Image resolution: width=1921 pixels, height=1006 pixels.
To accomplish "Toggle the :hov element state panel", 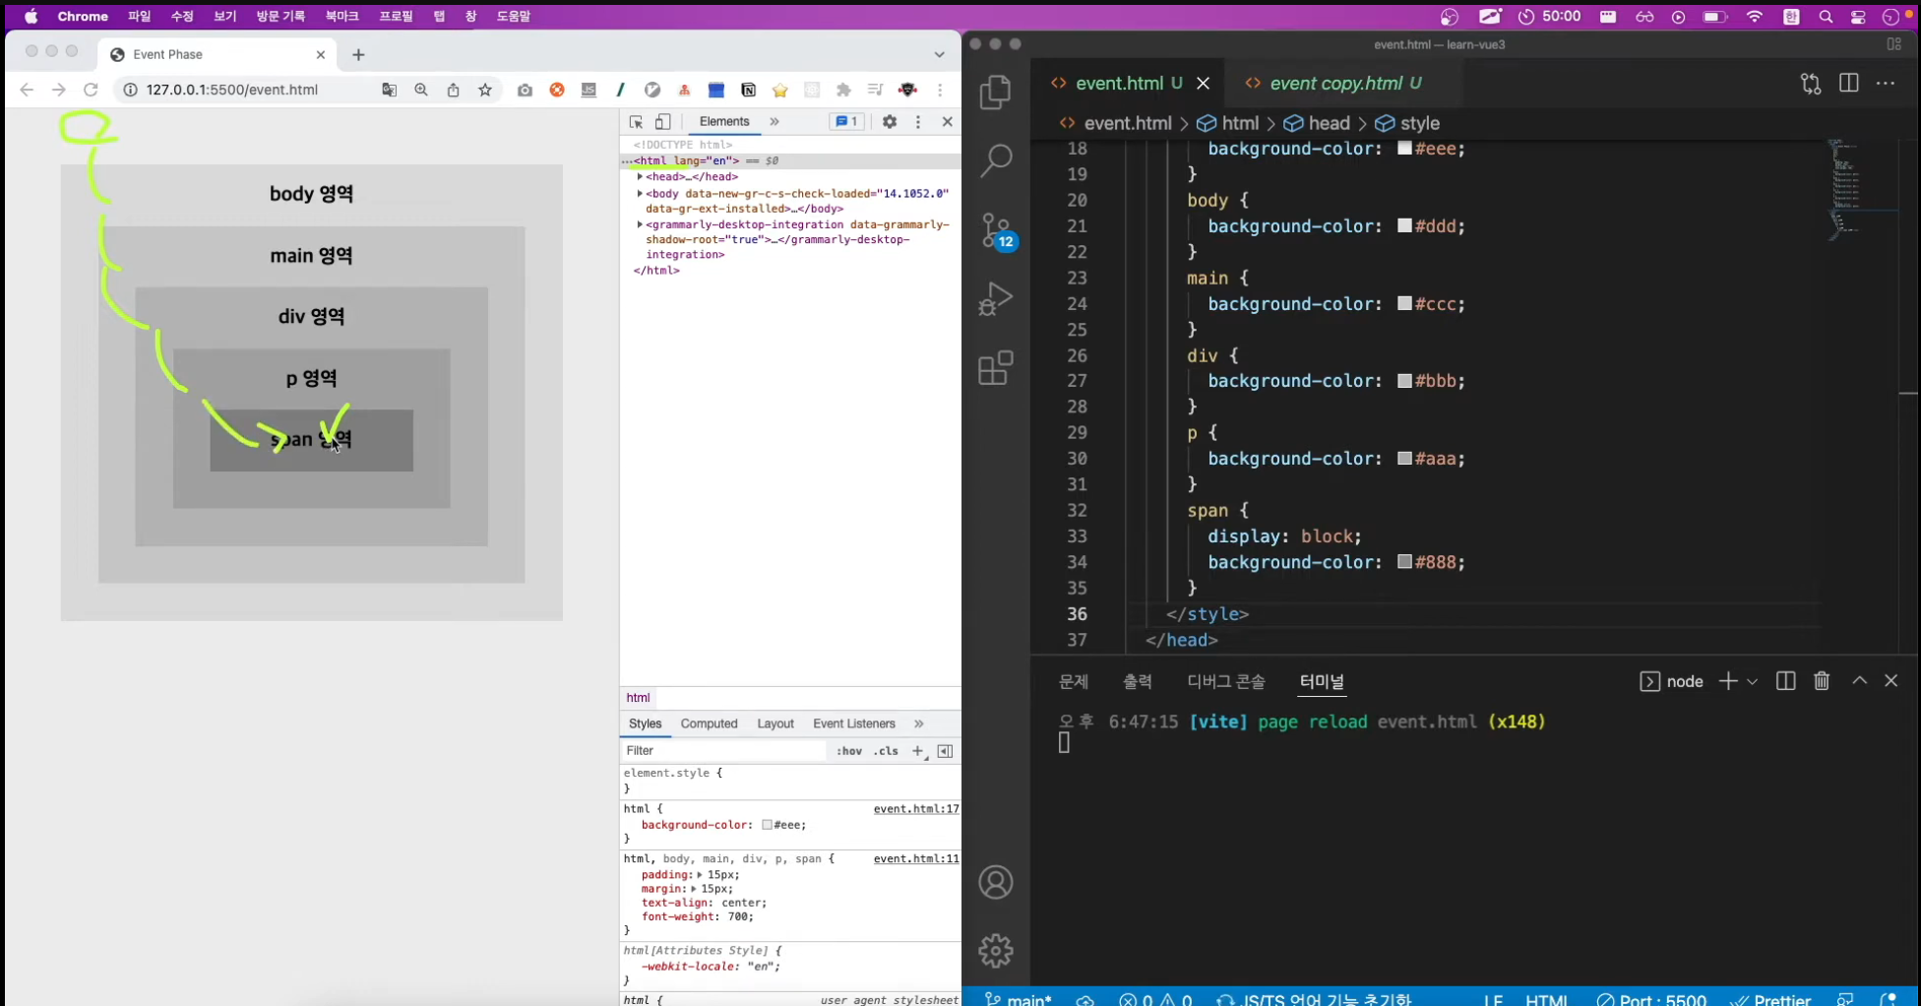I will pos(848,751).
